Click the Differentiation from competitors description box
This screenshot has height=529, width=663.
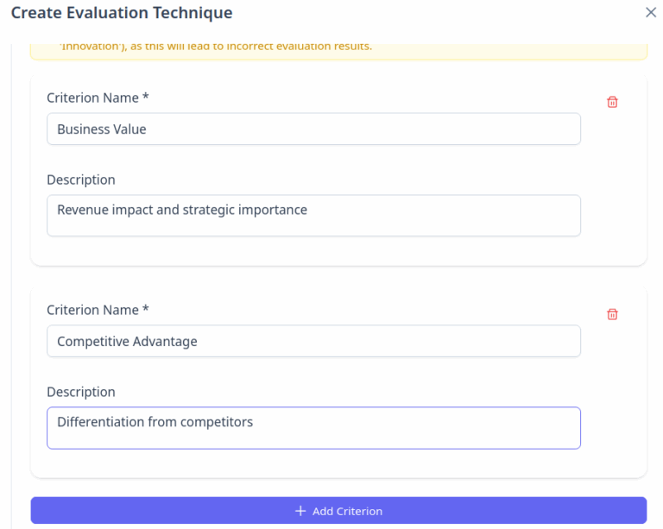click(313, 428)
